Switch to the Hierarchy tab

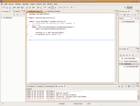pyautogui.click(x=17, y=11)
